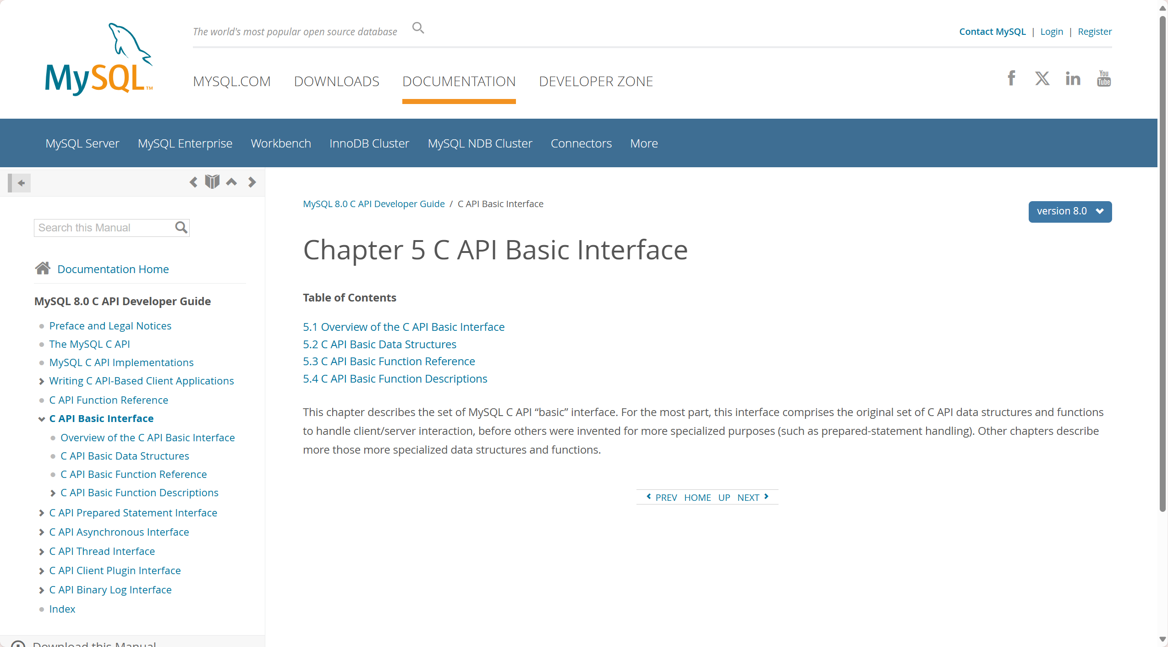Open MySQL YouTube icon
The image size is (1168, 647).
(1103, 78)
